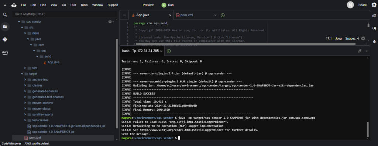Collapse the src folder
Viewport: 378px width, 146px height.
coord(22,27)
